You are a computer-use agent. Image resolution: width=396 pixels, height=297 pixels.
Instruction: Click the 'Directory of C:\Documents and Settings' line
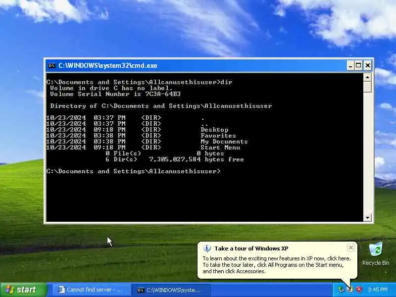point(161,106)
